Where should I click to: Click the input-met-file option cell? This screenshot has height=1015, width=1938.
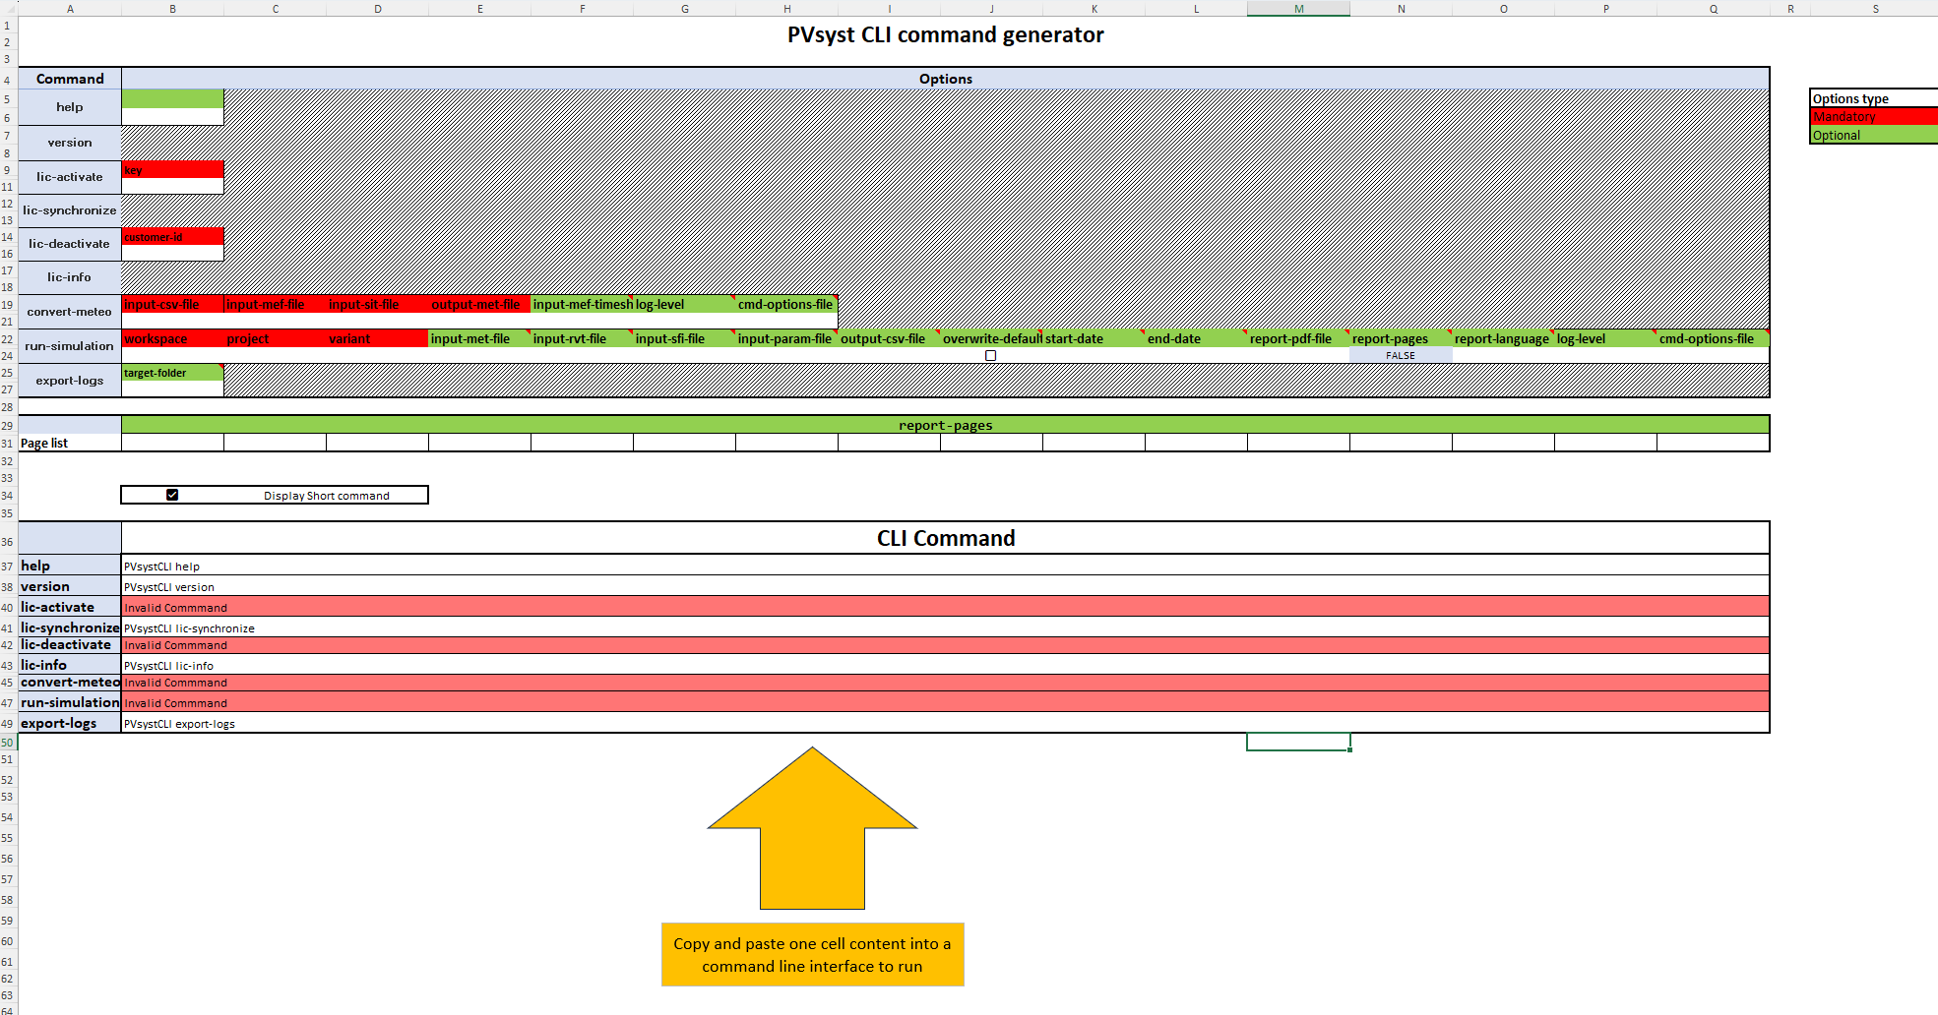479,338
